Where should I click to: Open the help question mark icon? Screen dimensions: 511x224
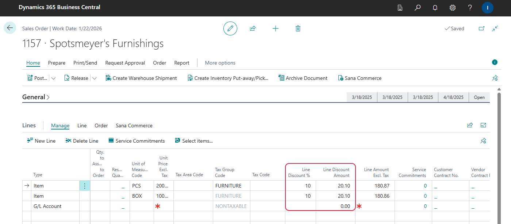[x=470, y=8]
